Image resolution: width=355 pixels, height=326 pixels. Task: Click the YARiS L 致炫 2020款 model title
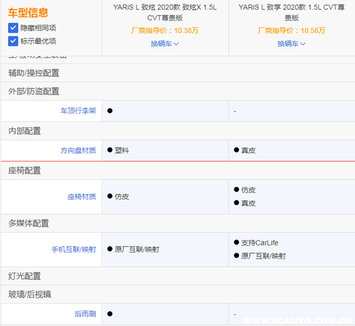pyautogui.click(x=165, y=12)
